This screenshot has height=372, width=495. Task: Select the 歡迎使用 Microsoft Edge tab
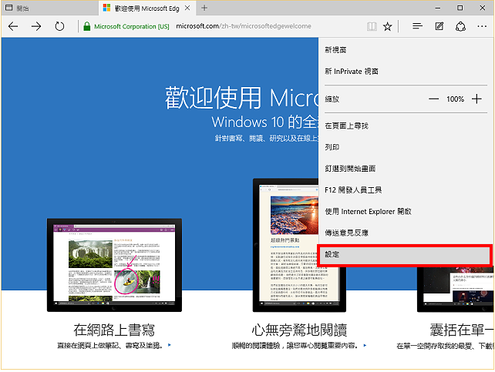(x=147, y=8)
